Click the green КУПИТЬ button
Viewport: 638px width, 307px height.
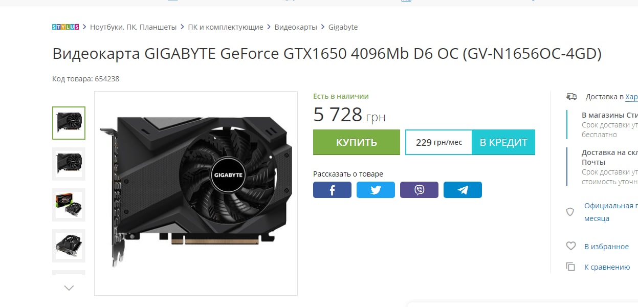(x=357, y=142)
